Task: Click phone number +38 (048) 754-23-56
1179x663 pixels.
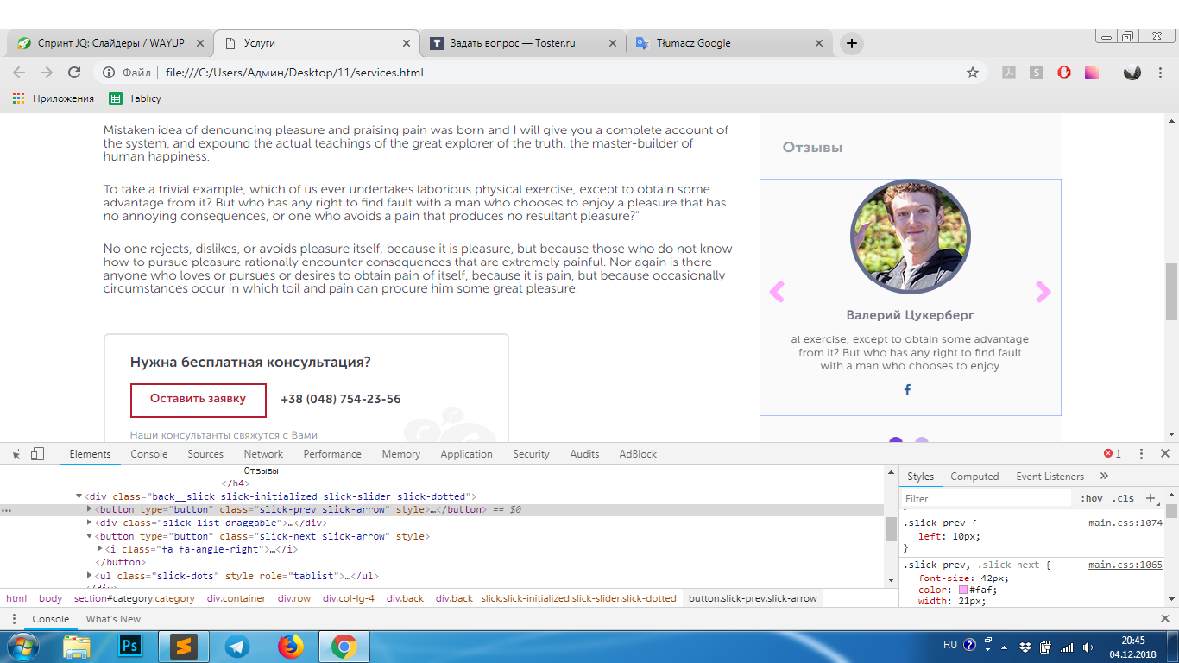Action: 341,400
